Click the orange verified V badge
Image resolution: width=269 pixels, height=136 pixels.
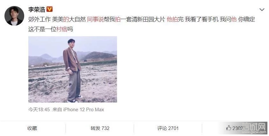pyautogui.click(x=50, y=9)
